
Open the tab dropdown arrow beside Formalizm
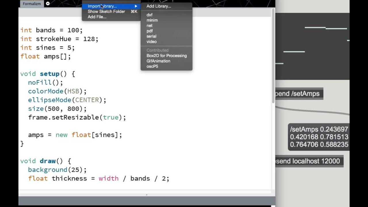pyautogui.click(x=48, y=4)
